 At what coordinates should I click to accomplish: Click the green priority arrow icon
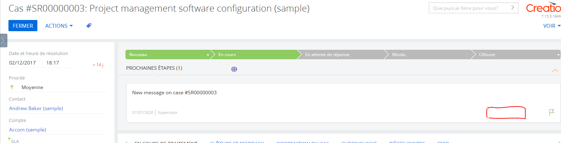pyautogui.click(x=12, y=87)
